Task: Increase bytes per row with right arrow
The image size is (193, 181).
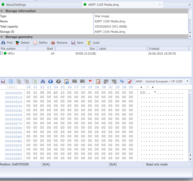Action: coord(153,87)
